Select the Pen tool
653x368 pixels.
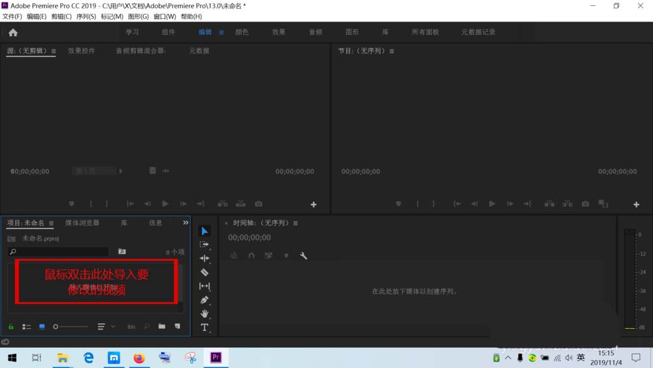click(204, 300)
